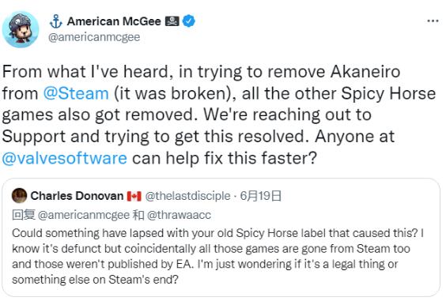This screenshot has height=301, width=446.
Task: Click the Canadian flag emoji
Action: (x=134, y=196)
